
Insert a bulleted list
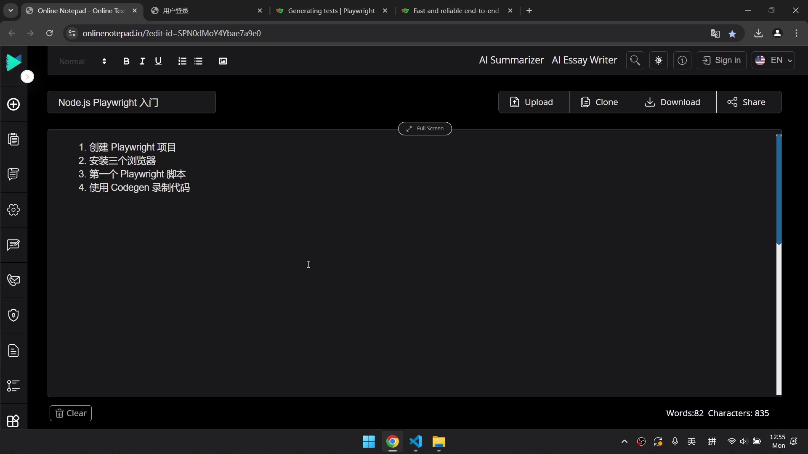tap(198, 61)
